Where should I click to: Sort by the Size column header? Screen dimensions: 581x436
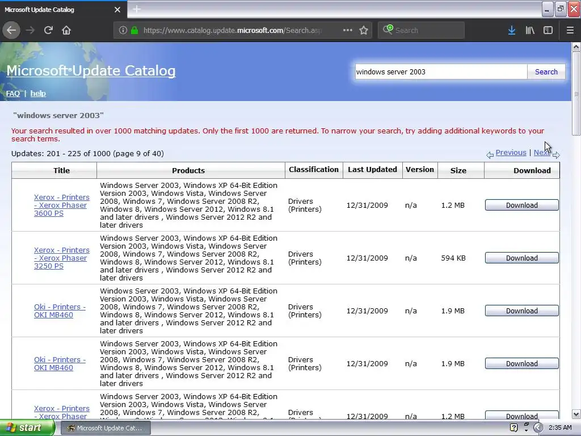tap(458, 170)
